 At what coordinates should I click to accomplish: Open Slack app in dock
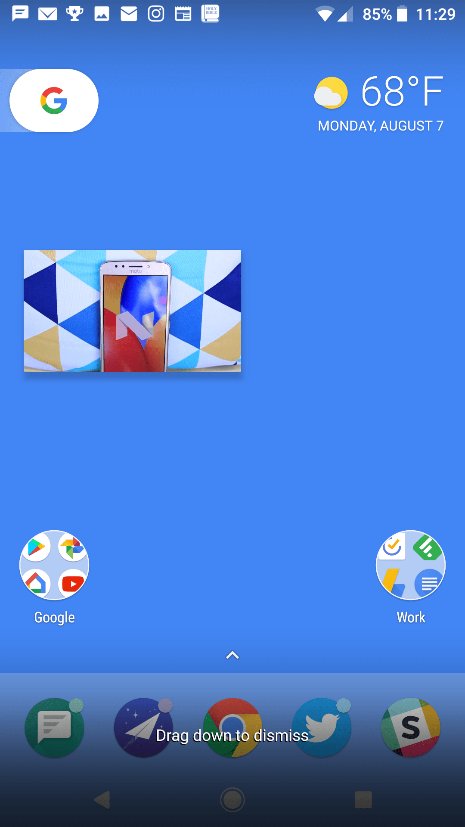(411, 728)
